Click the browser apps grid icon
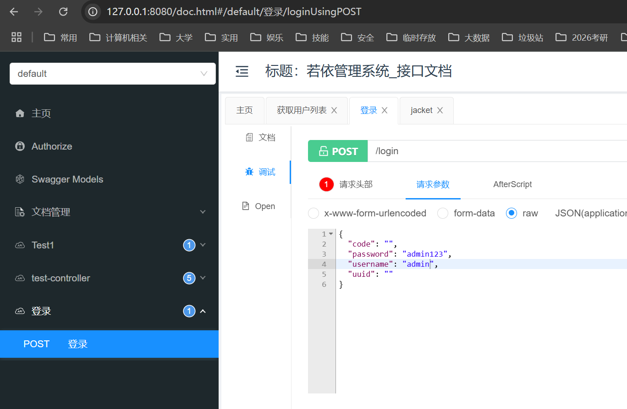 (16, 38)
